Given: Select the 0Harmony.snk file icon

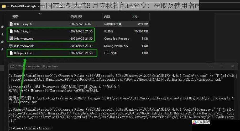Looking at the screenshot, I should (x=11, y=46).
